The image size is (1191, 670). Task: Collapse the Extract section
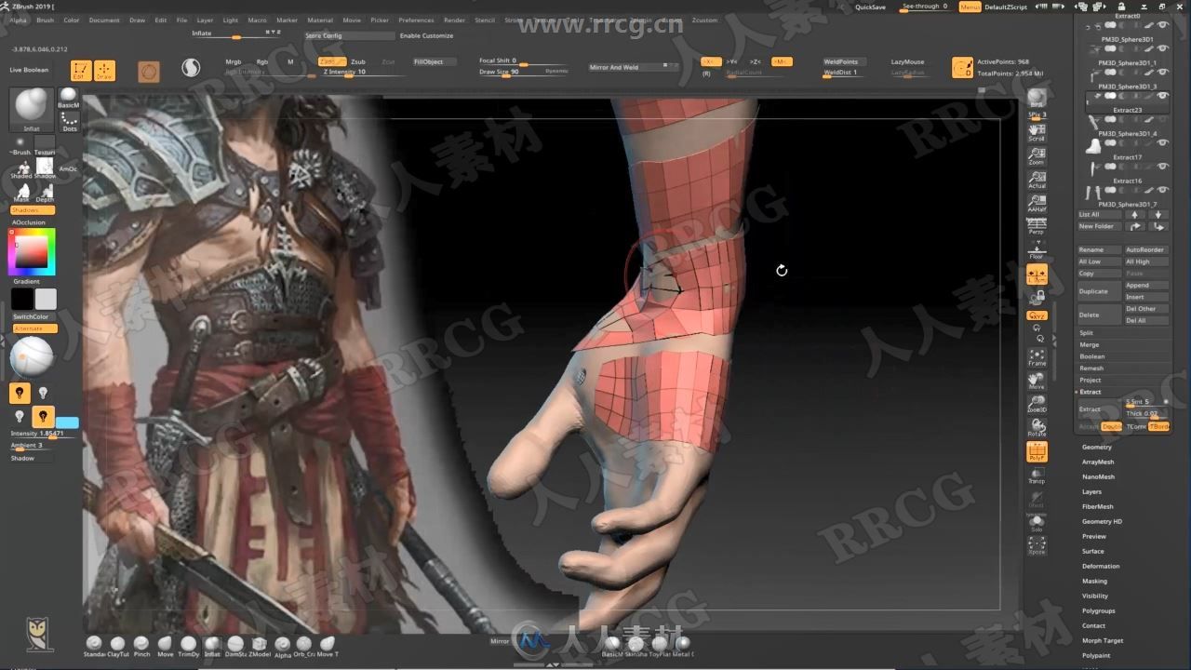tap(1090, 392)
